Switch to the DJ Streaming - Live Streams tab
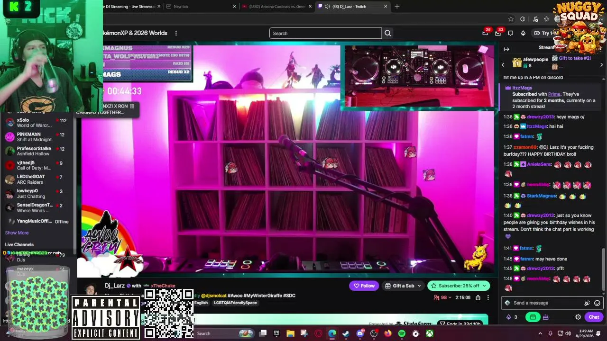The height and width of the screenshot is (341, 607). [x=133, y=7]
